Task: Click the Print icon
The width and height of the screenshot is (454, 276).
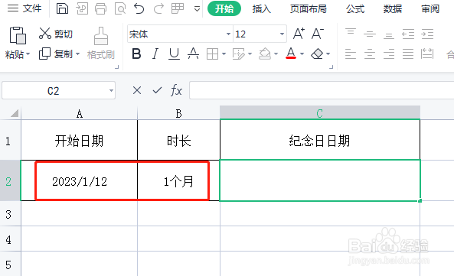Action: point(101,8)
